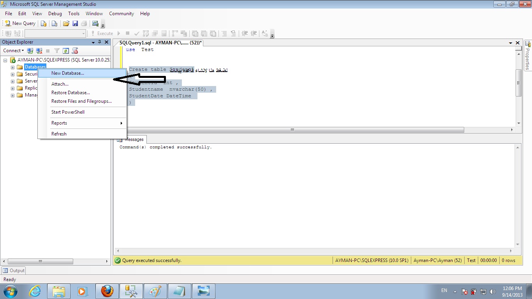
Task: Click the '0 rows' status bar entry
Action: (508, 260)
